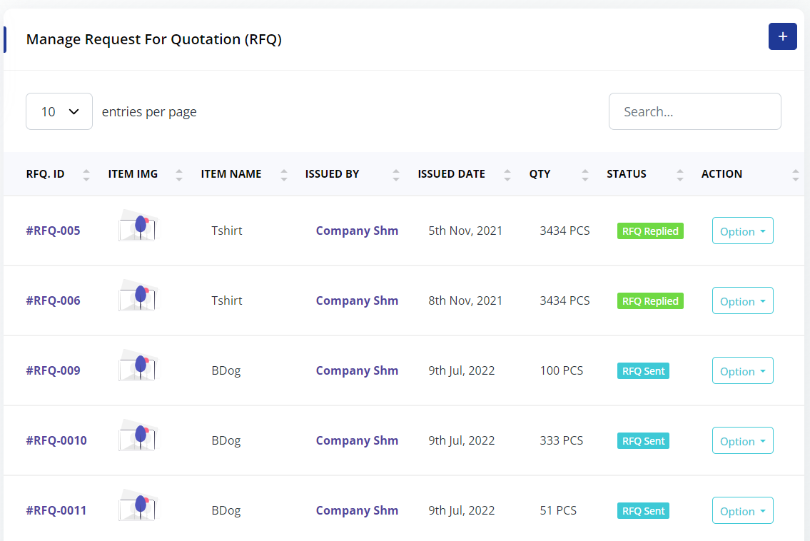Sort table by QTY column arrows
The image size is (810, 541).
(585, 174)
